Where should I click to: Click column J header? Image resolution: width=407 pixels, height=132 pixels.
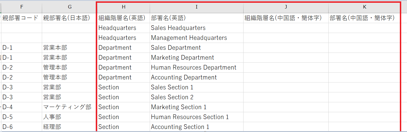coord(286,7)
